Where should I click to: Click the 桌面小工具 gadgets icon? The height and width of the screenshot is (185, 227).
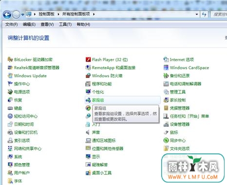pyautogui.click(x=88, y=173)
